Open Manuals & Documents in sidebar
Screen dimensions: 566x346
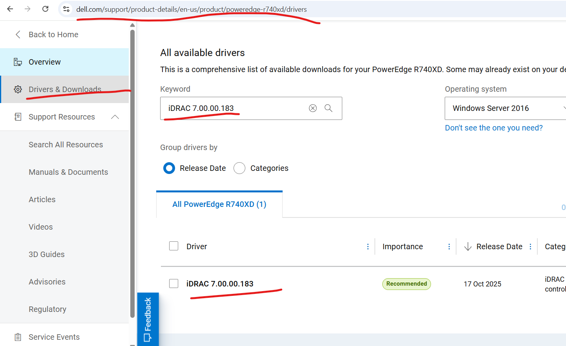68,172
